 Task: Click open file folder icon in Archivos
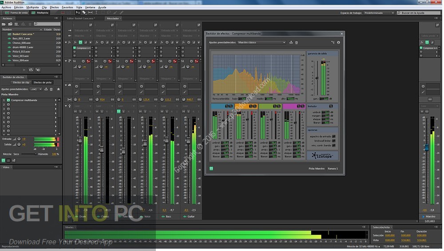[4, 24]
